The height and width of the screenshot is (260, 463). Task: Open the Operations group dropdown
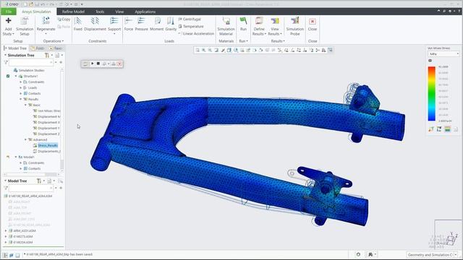(x=53, y=41)
